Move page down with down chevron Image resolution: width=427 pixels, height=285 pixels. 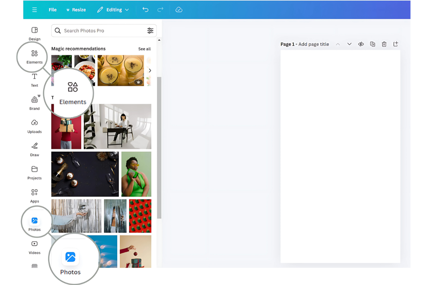349,44
